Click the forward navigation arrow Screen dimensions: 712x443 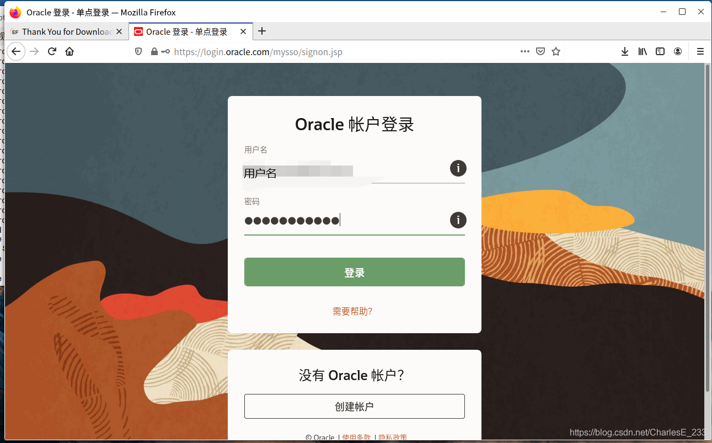coord(34,51)
